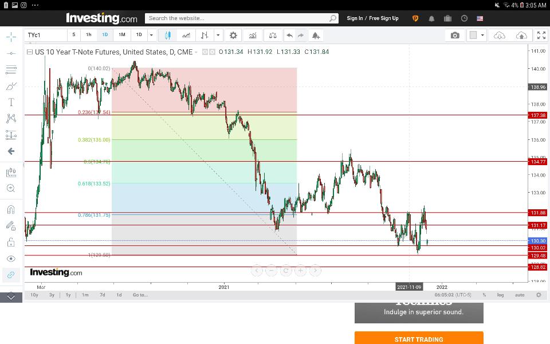This screenshot has height=344, width=550.
Task: Toggle stay in drawing mode pencil lock
Action: click(x=11, y=226)
